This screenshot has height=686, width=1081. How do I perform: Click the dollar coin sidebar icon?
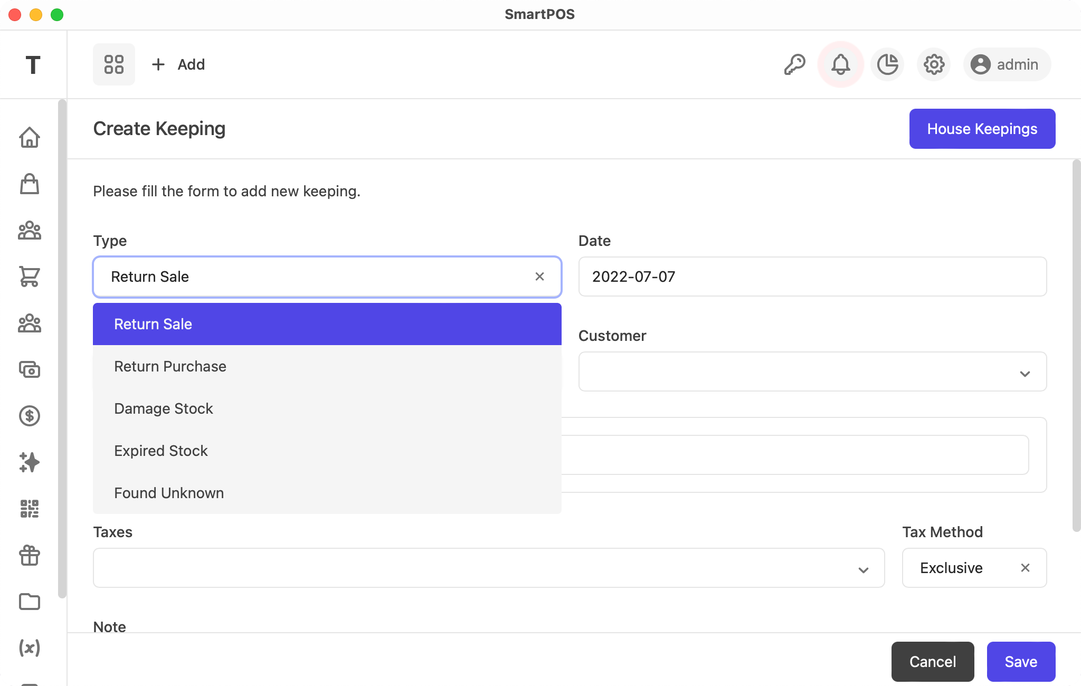(30, 416)
